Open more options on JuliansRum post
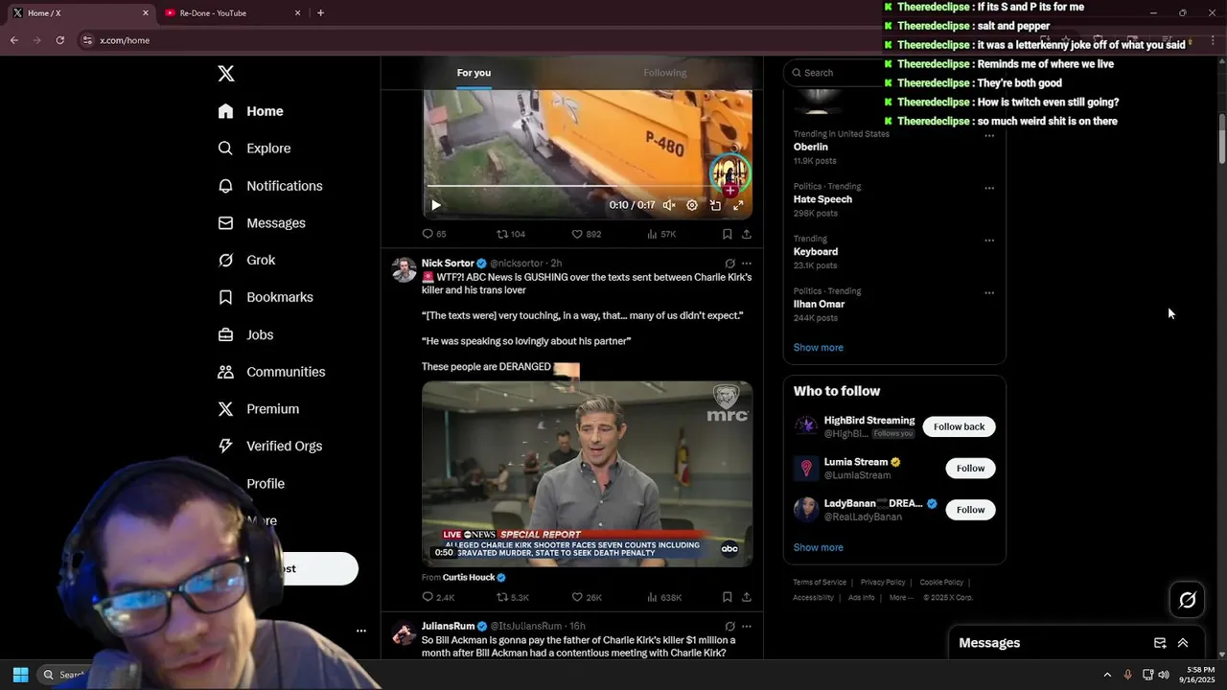Screen dimensions: 1227x690 (x=747, y=627)
